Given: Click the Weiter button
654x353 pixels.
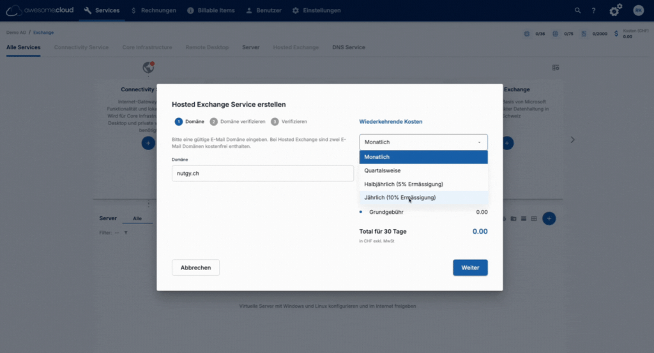Looking at the screenshot, I should 470,267.
